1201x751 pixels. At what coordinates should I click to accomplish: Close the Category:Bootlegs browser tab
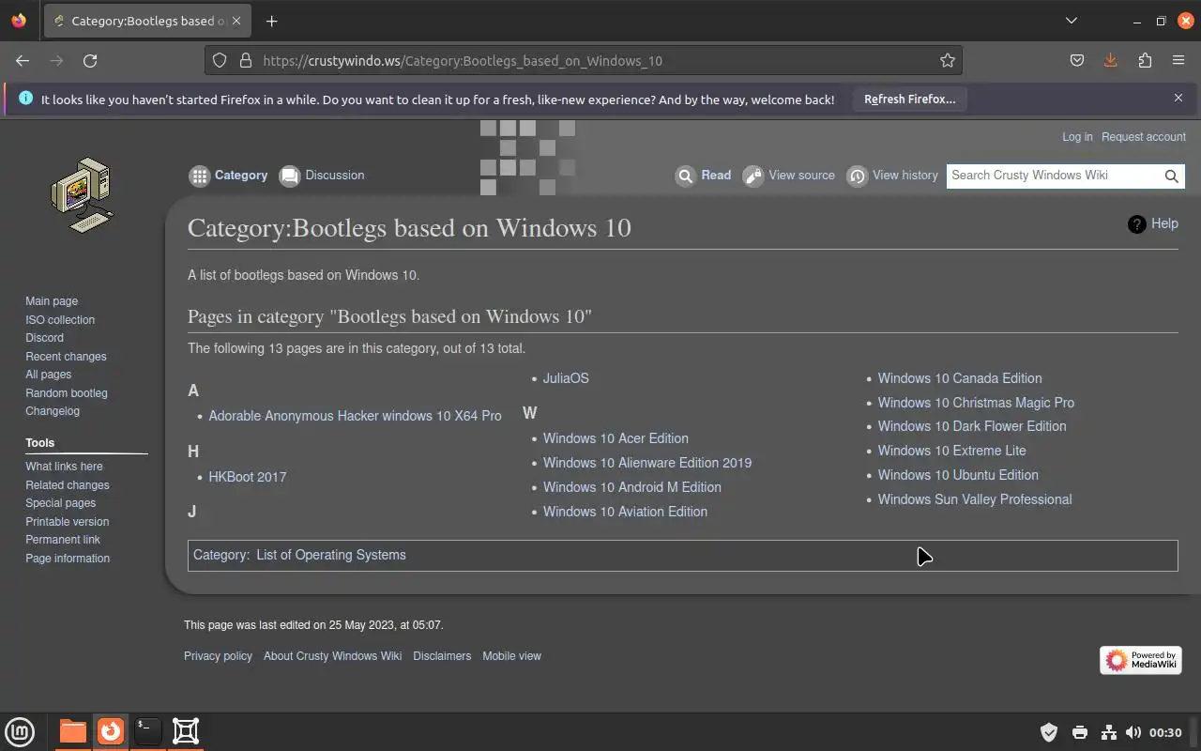tap(236, 21)
